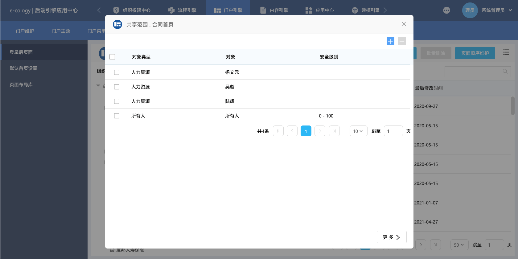Click the 建模引擎 cube icon
This screenshot has width=518, height=259.
(355, 10)
